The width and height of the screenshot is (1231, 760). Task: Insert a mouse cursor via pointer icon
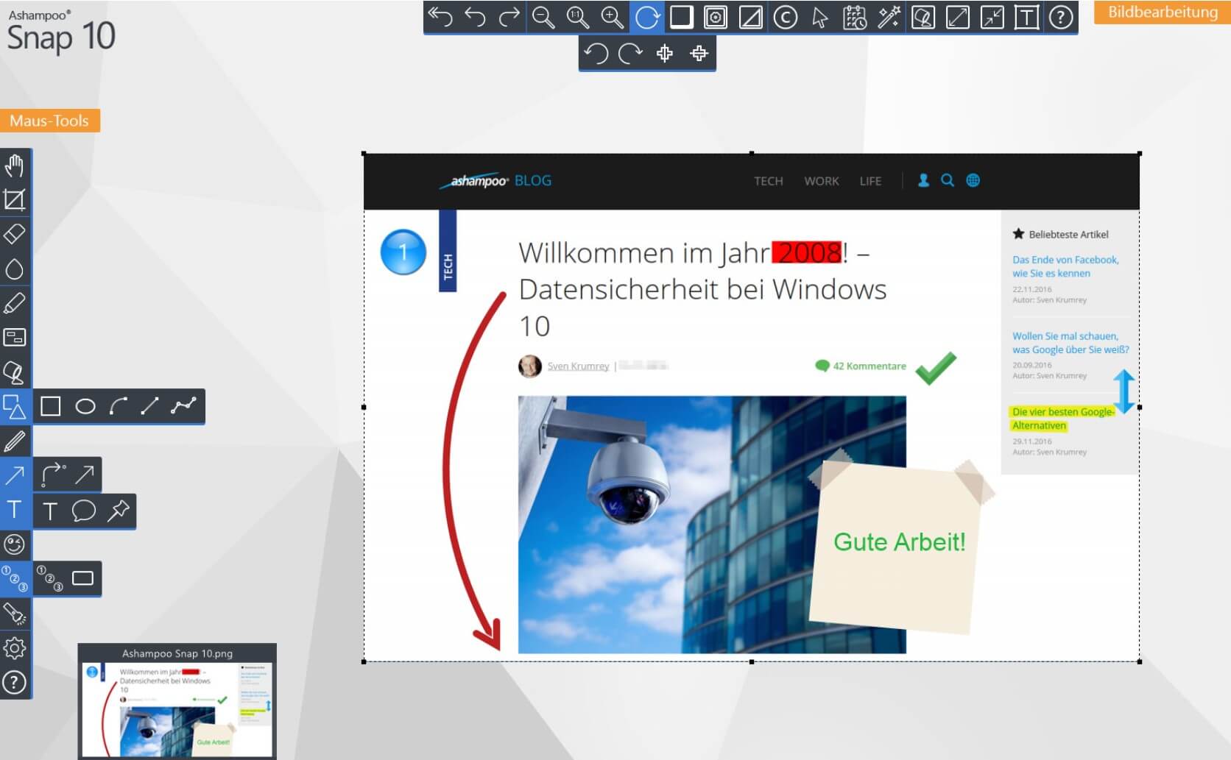tap(819, 17)
